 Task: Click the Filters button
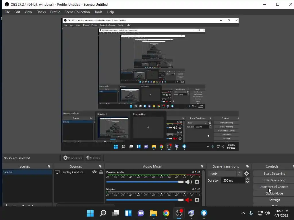click(x=93, y=158)
